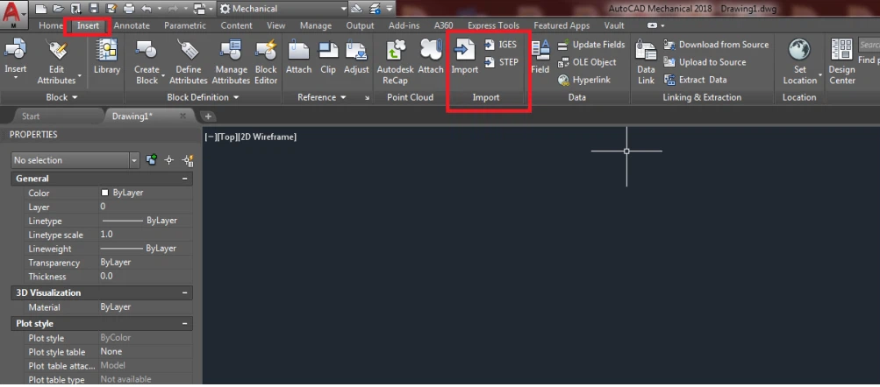The image size is (880, 387).
Task: Select the Clip reference tool
Action: 328,57
